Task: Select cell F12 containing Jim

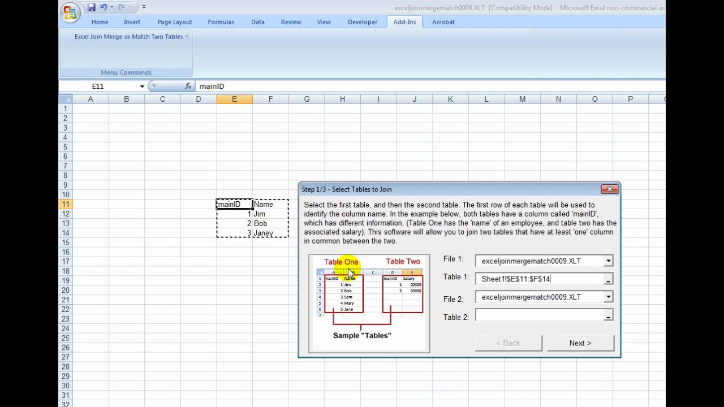Action: coord(270,214)
